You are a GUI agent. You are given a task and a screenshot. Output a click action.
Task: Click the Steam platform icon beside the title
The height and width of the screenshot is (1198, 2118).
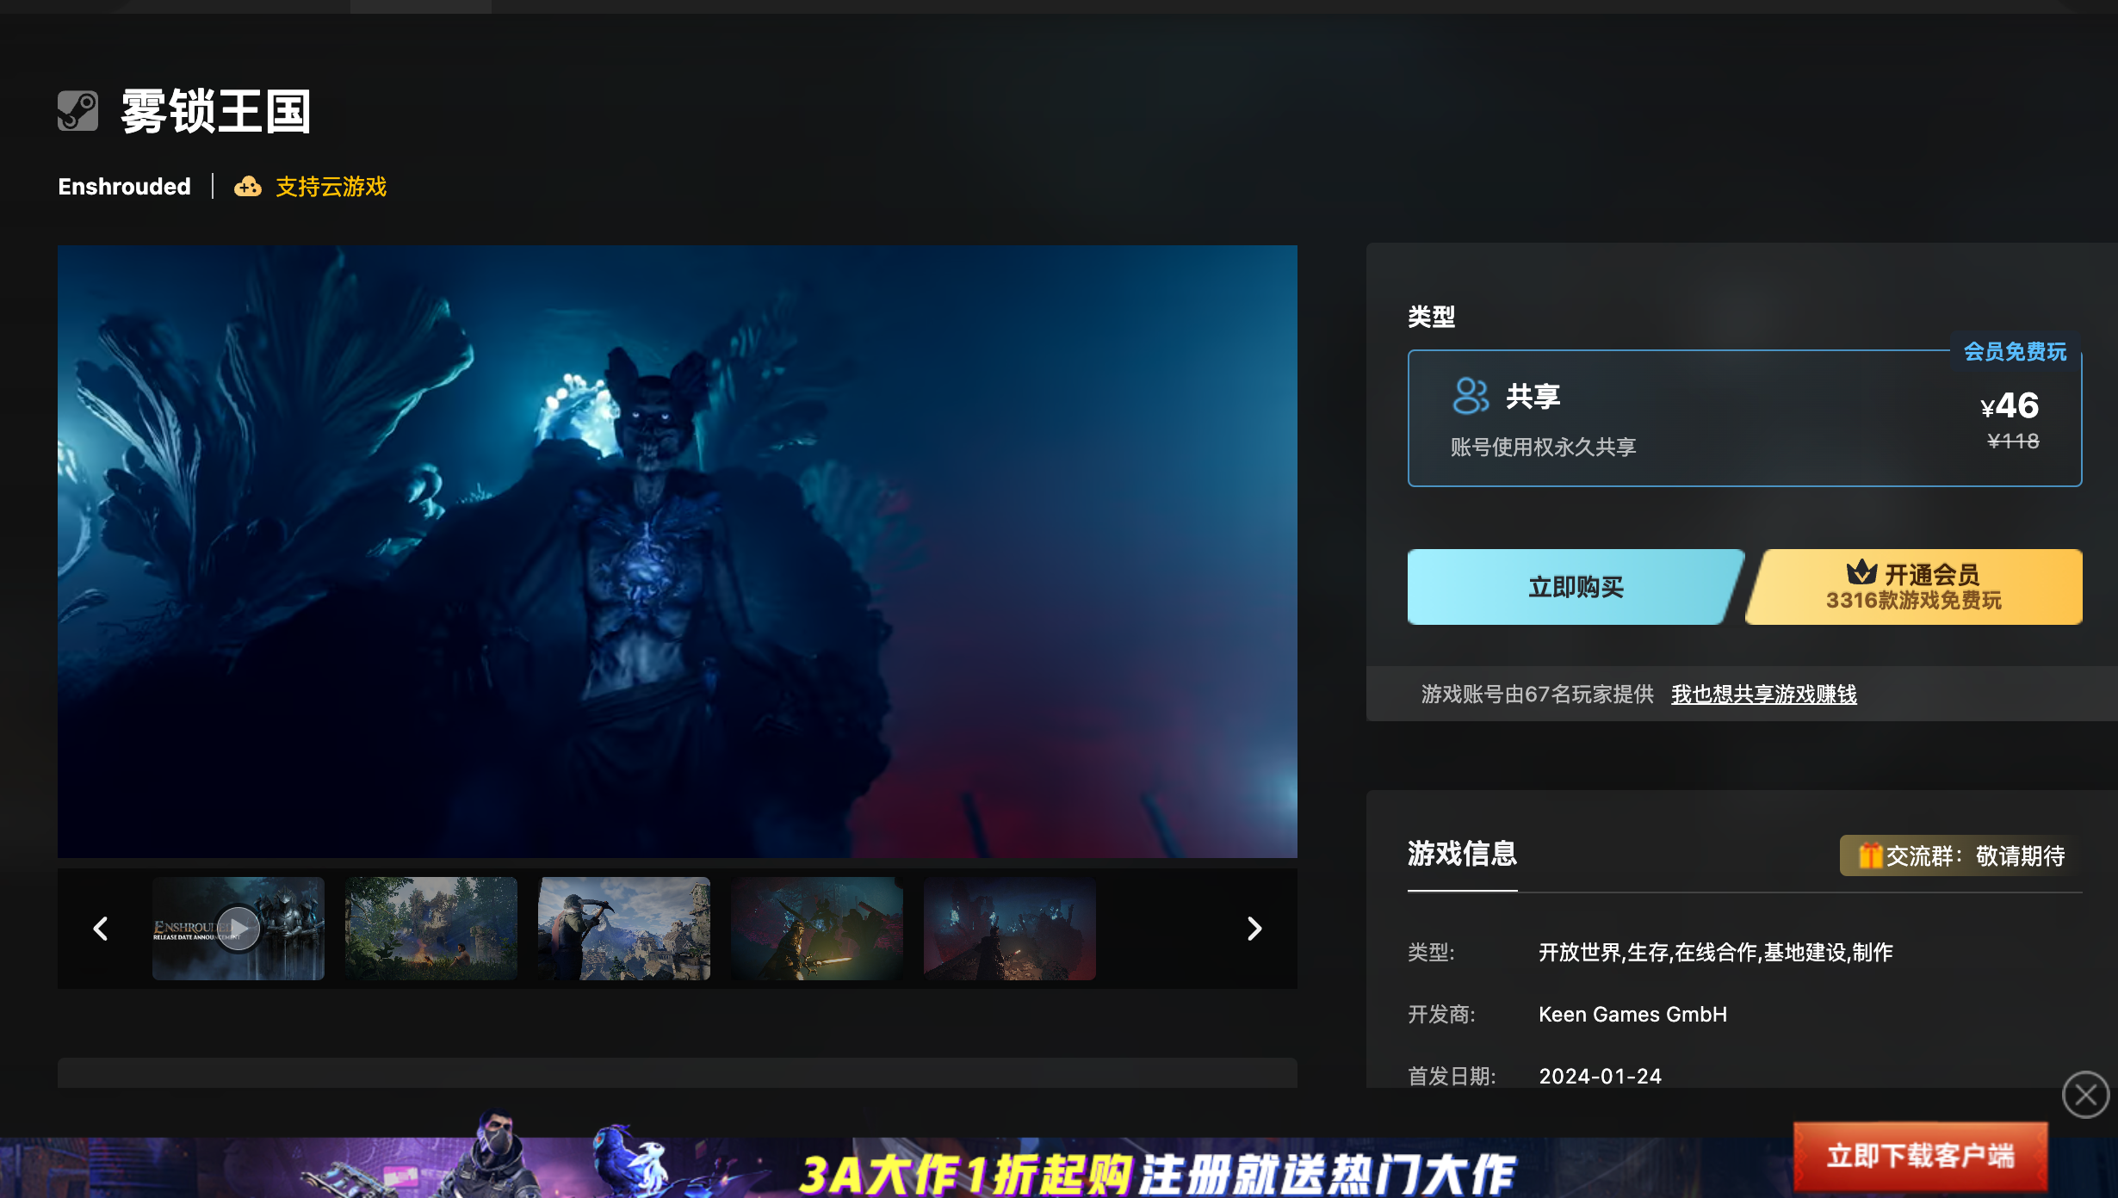pos(78,111)
